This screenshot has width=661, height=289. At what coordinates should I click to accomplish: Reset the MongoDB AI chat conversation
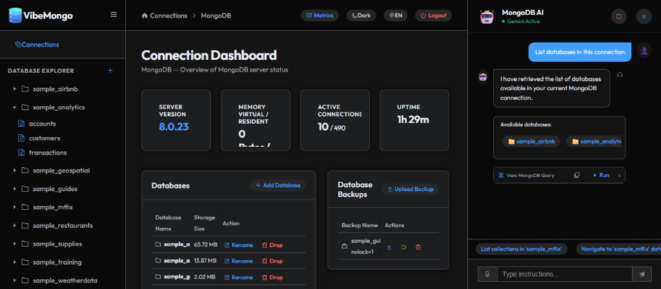pyautogui.click(x=619, y=16)
